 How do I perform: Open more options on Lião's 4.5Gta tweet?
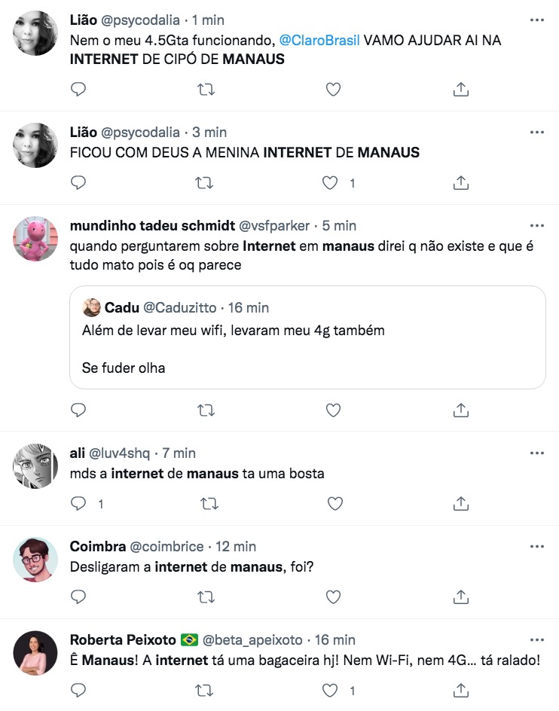point(536,20)
